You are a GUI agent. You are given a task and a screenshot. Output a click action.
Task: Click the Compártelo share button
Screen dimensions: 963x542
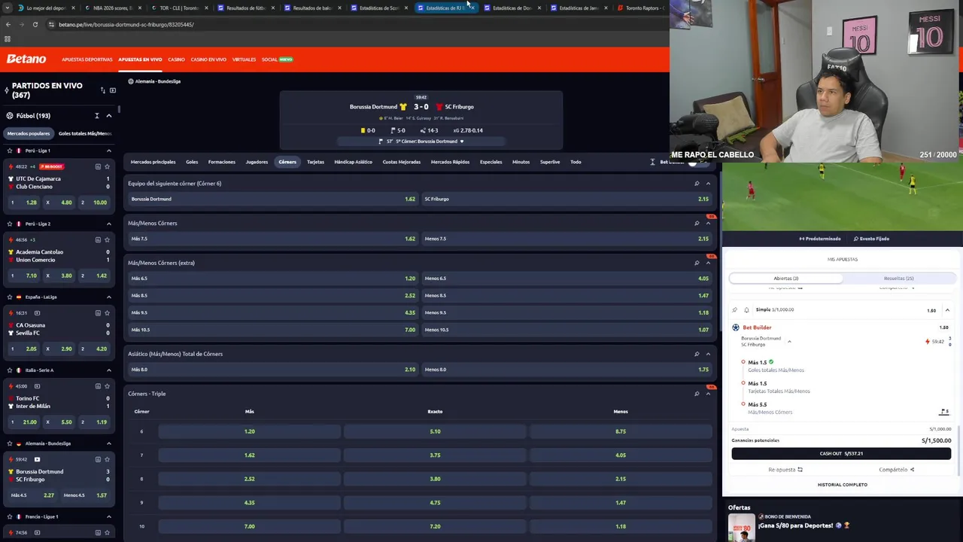[x=897, y=470]
